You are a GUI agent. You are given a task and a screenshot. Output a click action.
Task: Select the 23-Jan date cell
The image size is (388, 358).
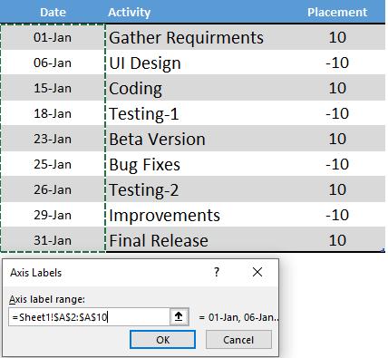(53, 139)
